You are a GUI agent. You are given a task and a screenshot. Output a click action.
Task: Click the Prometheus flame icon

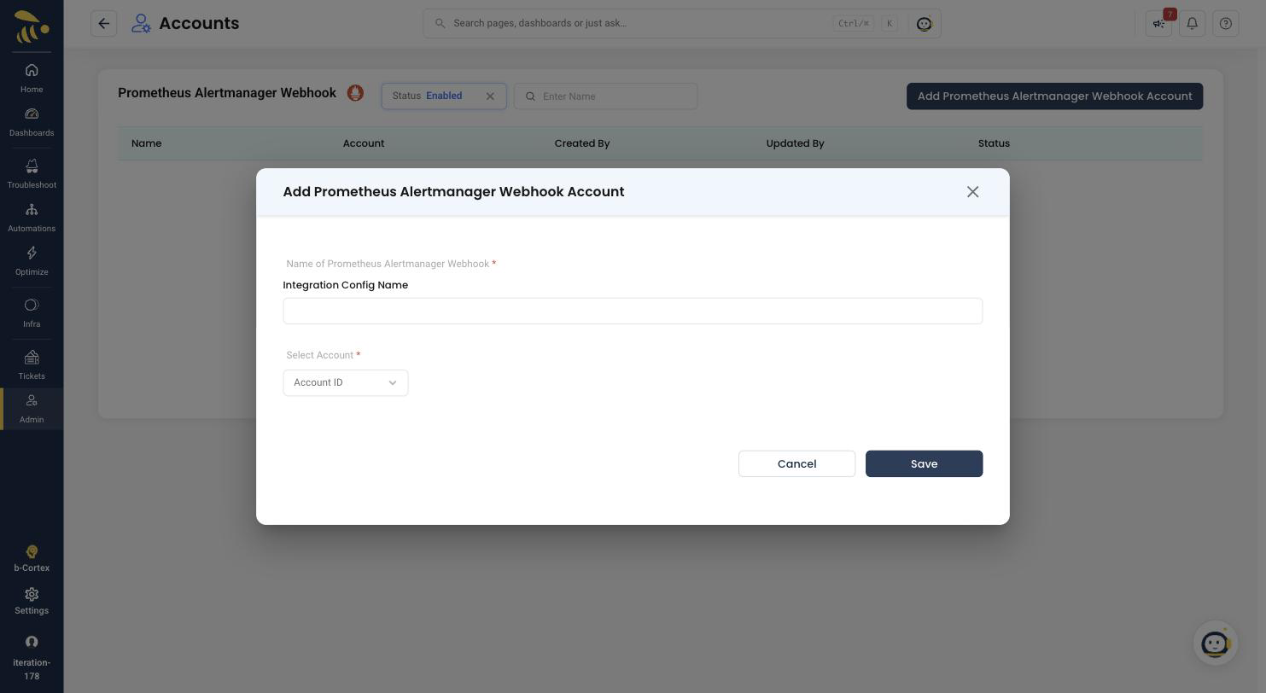point(355,93)
